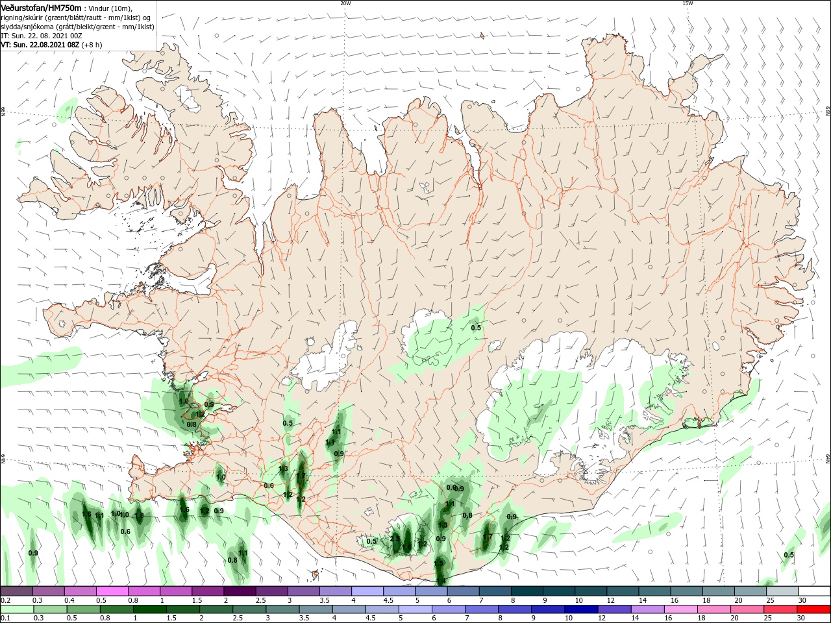Click the 0.2 label starting the snow legend
Screen dimensions: 831x623
[5, 600]
